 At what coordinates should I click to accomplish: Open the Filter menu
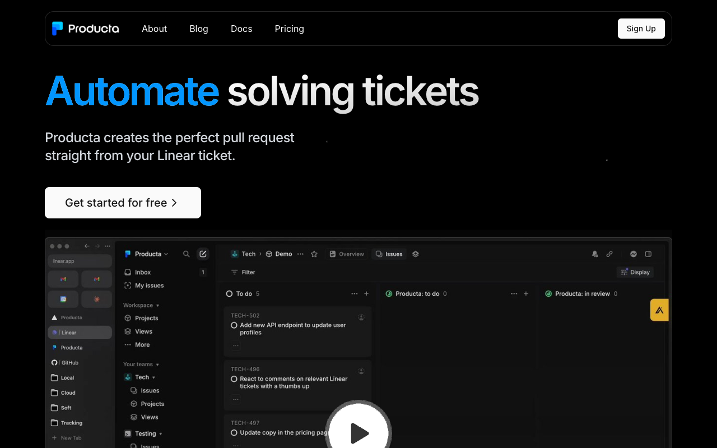[x=243, y=272]
